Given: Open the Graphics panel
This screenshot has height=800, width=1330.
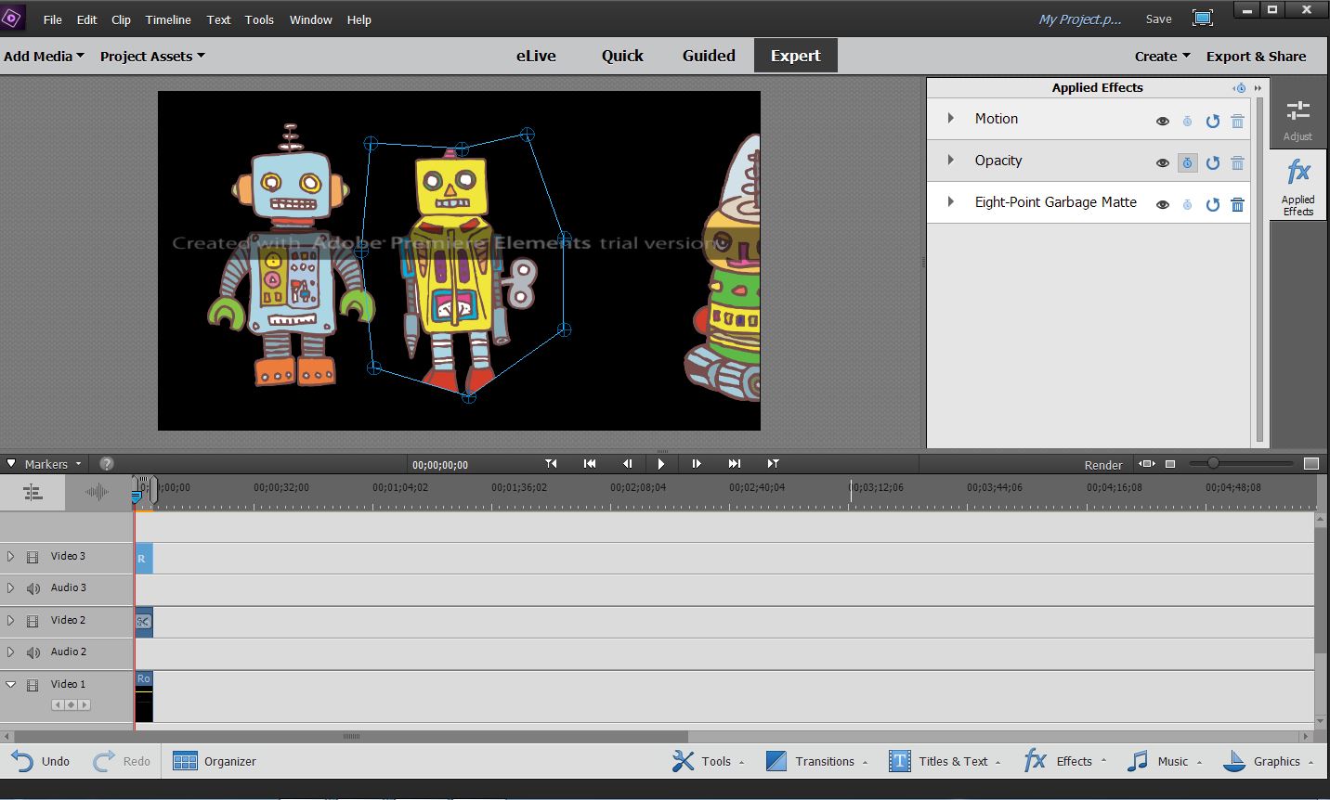Looking at the screenshot, I should (1269, 761).
